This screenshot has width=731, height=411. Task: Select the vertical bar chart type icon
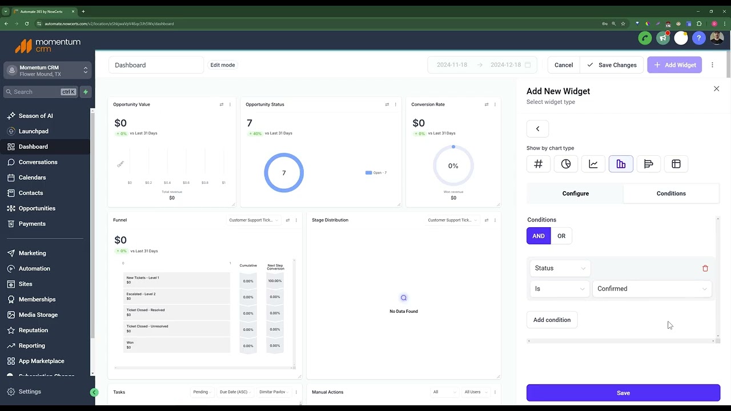coord(621,164)
